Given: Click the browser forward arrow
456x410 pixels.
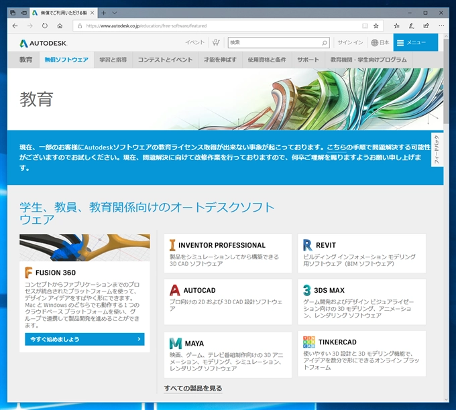Looking at the screenshot, I should click(30, 26).
